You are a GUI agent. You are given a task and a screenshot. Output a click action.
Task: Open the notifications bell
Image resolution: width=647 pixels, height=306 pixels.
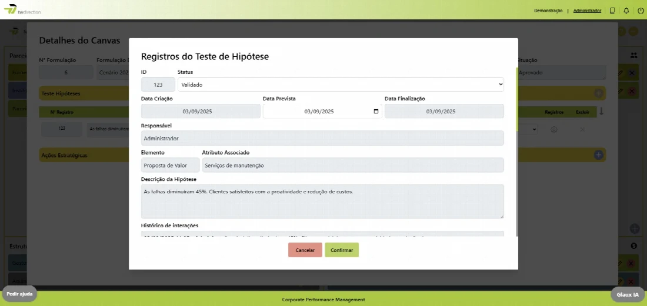coord(626,11)
